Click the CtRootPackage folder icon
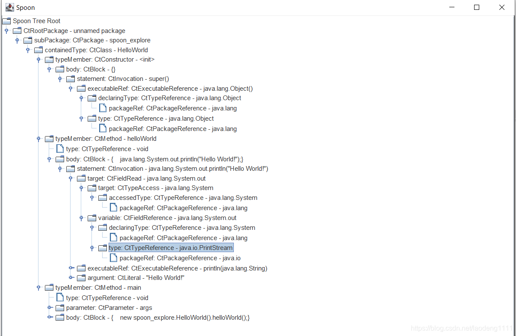This screenshot has width=516, height=336. click(17, 31)
